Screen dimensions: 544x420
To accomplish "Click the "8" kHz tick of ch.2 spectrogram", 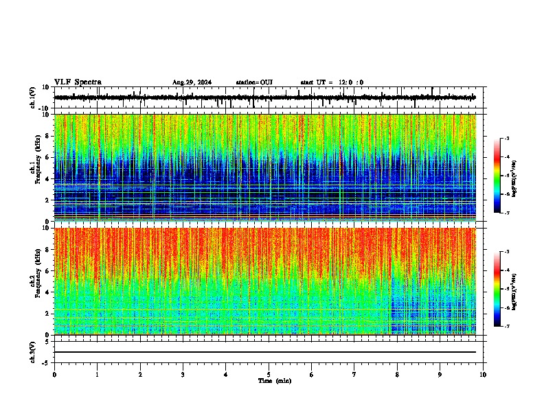I will (x=47, y=250).
